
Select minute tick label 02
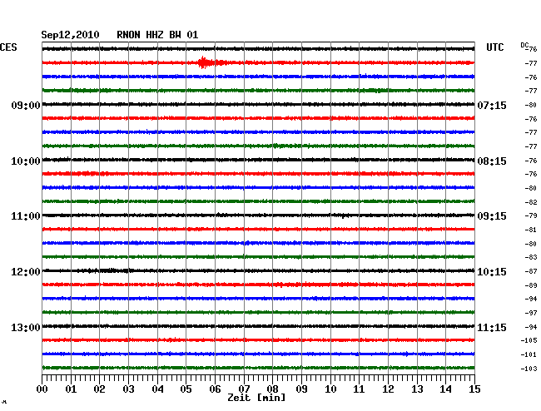(99, 389)
